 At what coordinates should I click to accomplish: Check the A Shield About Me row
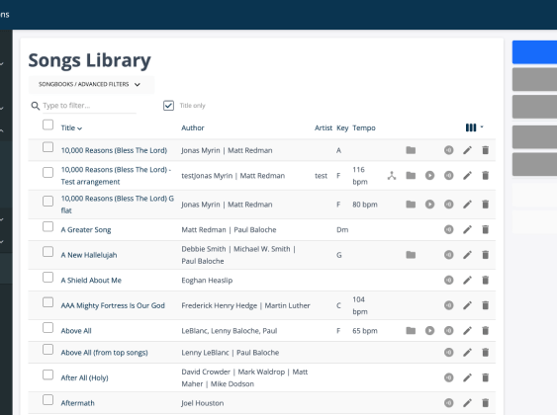tap(47, 277)
